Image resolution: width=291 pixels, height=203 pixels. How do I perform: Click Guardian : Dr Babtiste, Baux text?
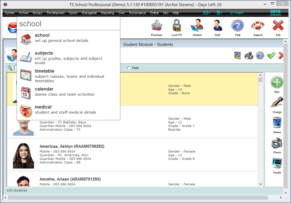[x=63, y=122]
